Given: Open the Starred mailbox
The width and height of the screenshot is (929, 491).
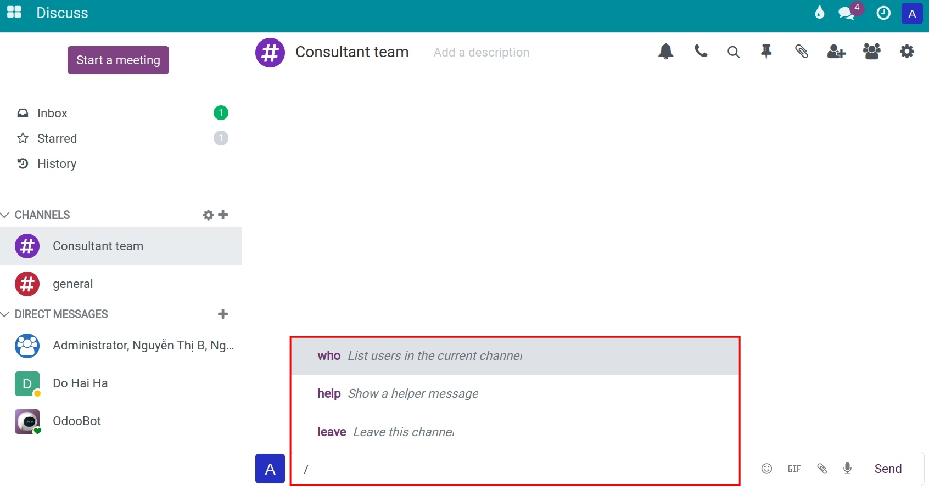Looking at the screenshot, I should (x=121, y=138).
